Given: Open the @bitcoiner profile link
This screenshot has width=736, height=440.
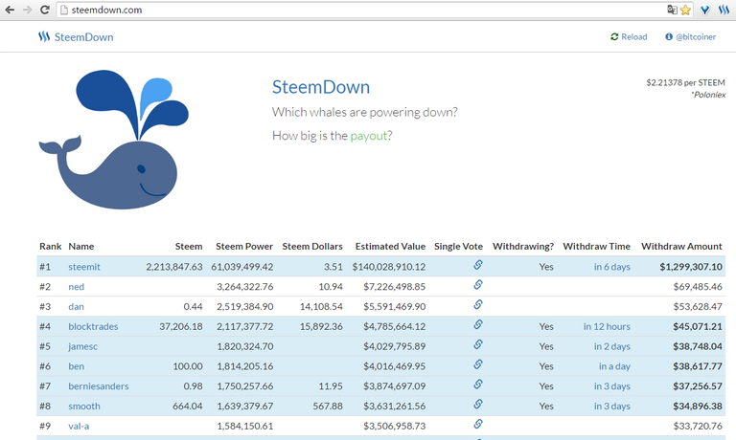Looking at the screenshot, I should 690,36.
